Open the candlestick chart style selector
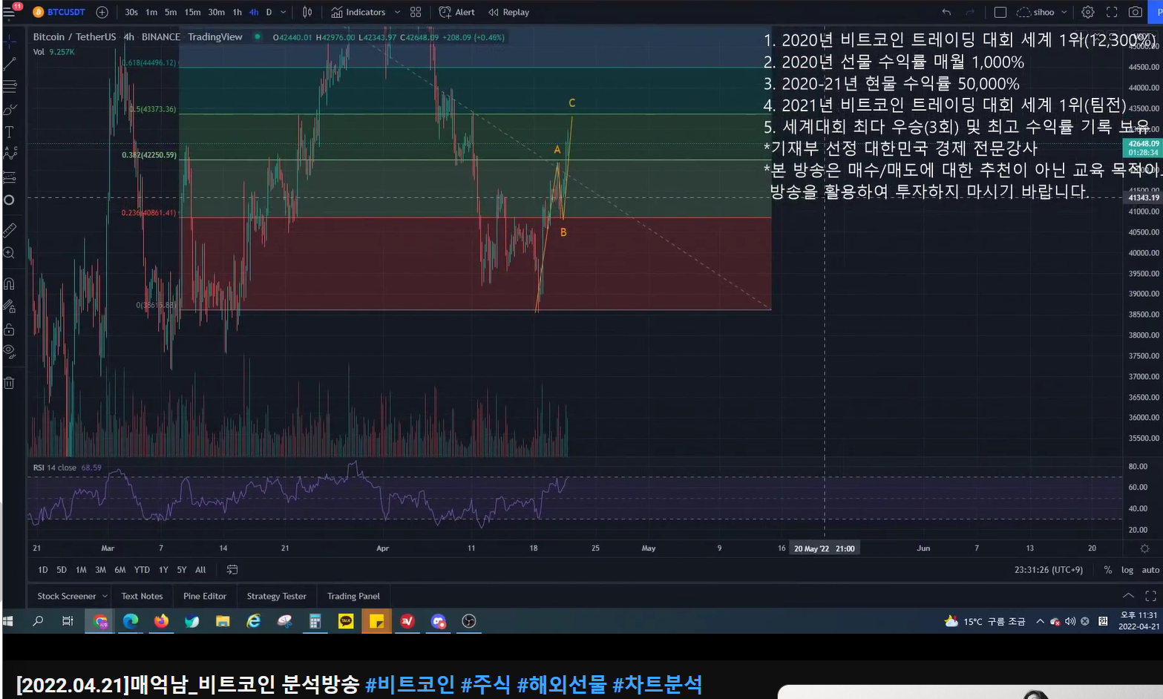1163x699 pixels. [307, 12]
